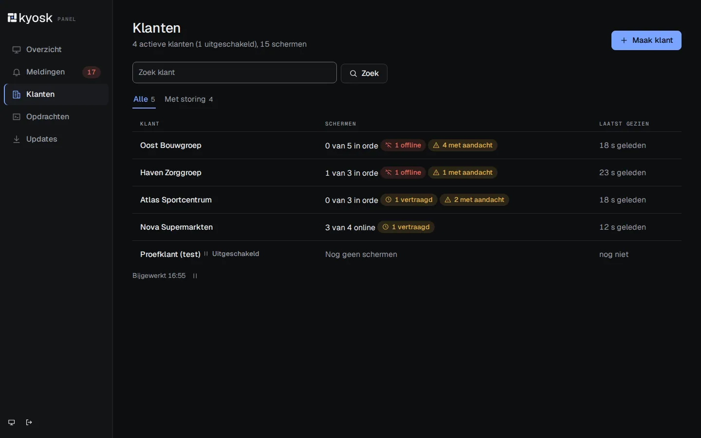Image resolution: width=701 pixels, height=438 pixels.
Task: Click Atlas Sportcentrum's "0 van 3 in orde"
Action: coord(351,201)
